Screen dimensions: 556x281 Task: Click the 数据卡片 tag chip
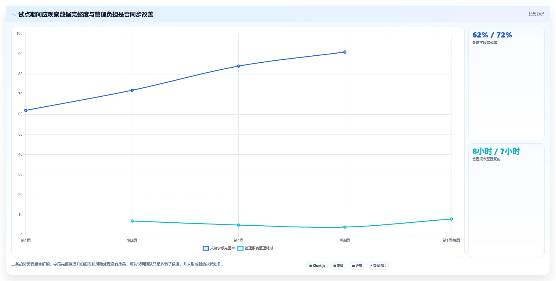pos(378,265)
